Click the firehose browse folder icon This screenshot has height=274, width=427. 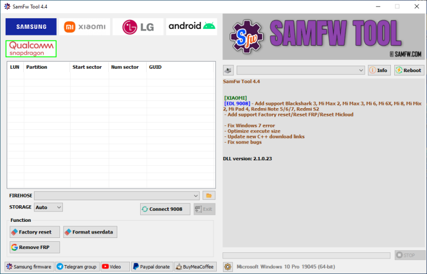click(208, 195)
